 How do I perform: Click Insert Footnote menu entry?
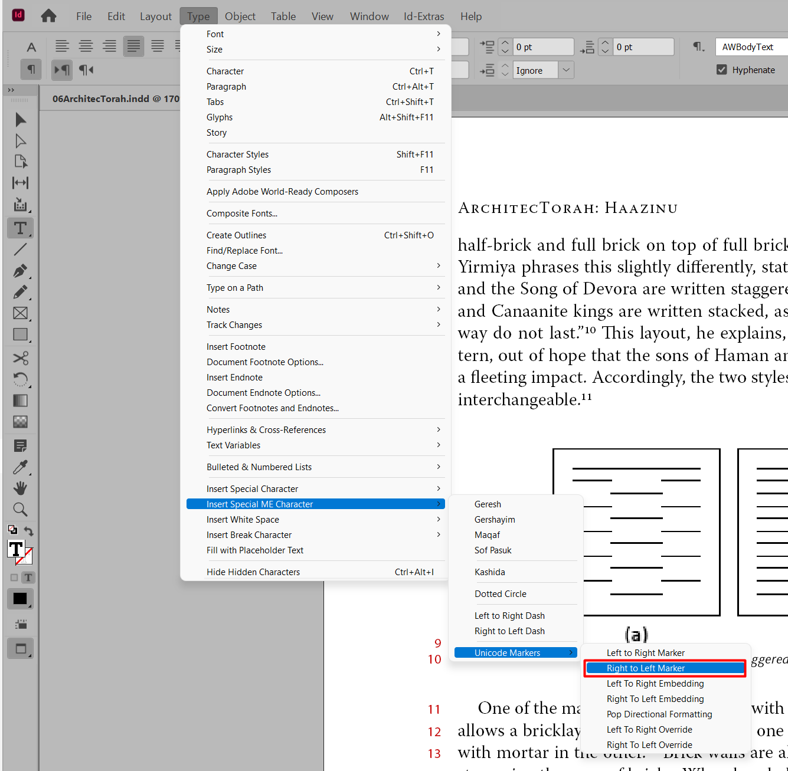point(236,347)
